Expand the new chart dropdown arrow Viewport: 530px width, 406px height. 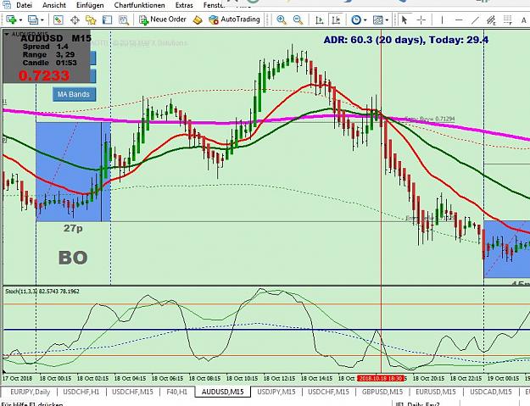click(20, 20)
